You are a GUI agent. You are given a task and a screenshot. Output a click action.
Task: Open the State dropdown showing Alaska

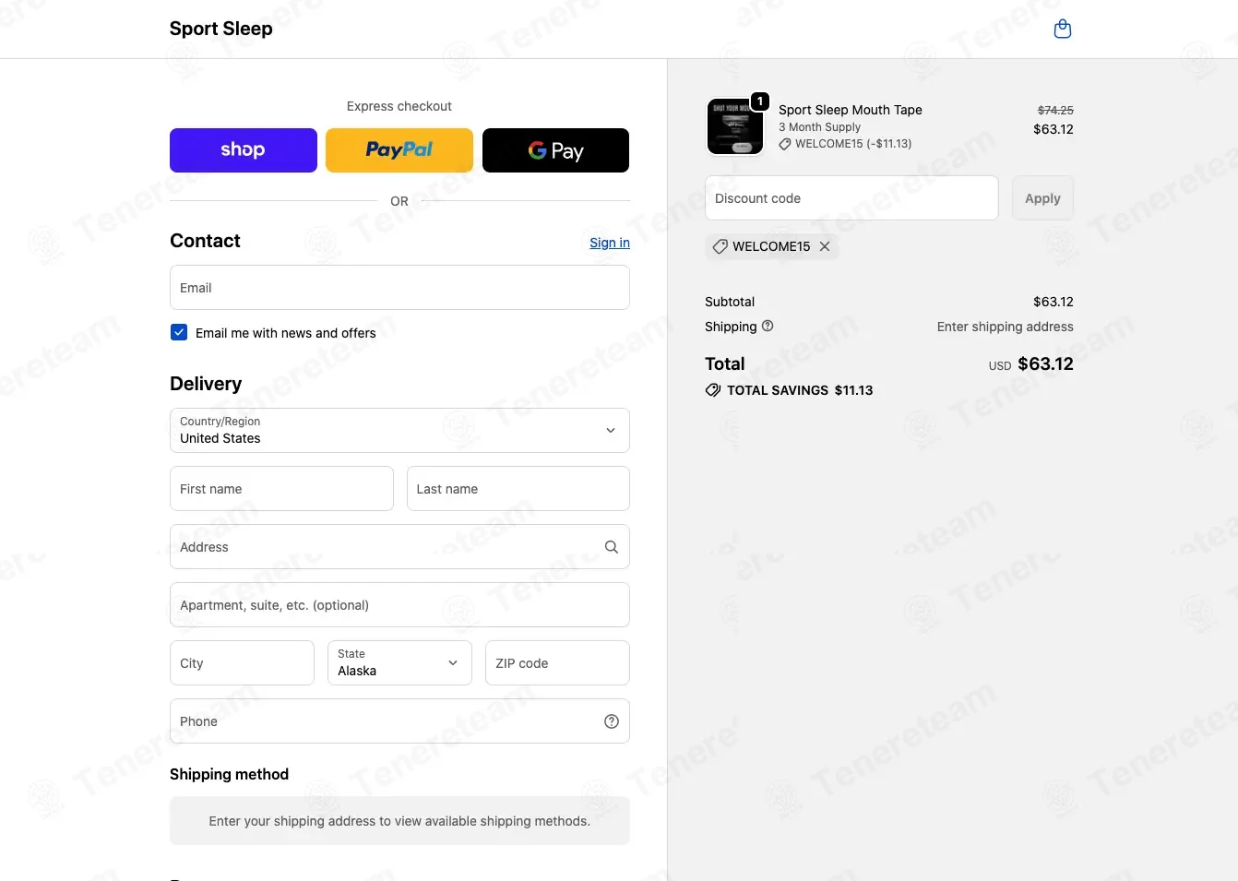399,663
